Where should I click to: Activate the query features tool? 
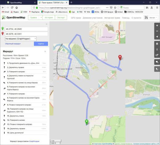pos(157,69)
